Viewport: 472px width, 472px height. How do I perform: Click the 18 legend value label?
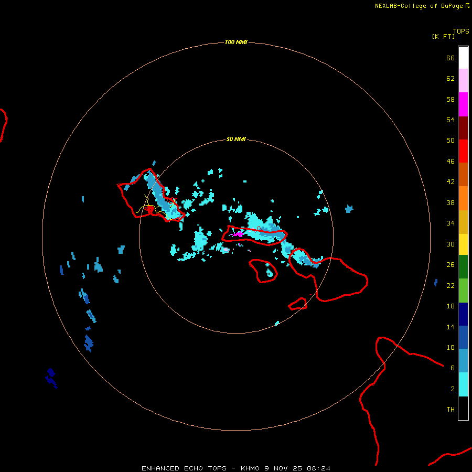[450, 306]
